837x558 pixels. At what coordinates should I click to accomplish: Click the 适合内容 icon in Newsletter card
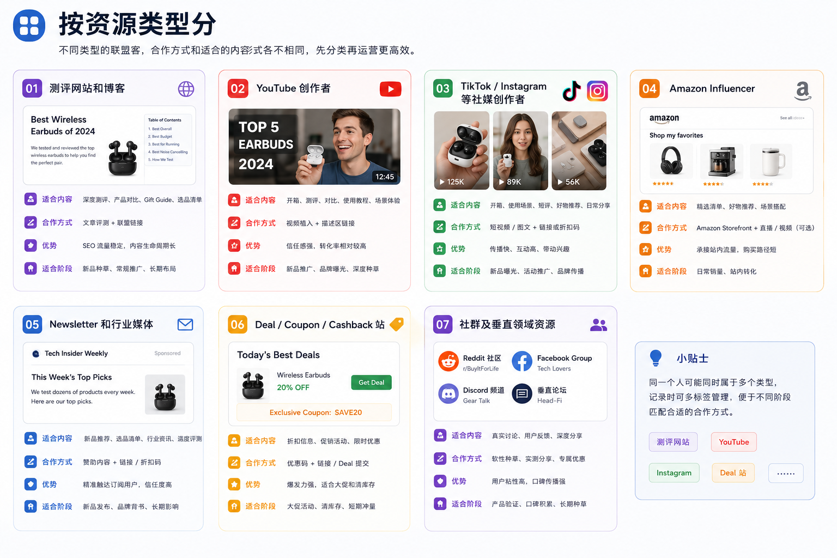(x=31, y=438)
